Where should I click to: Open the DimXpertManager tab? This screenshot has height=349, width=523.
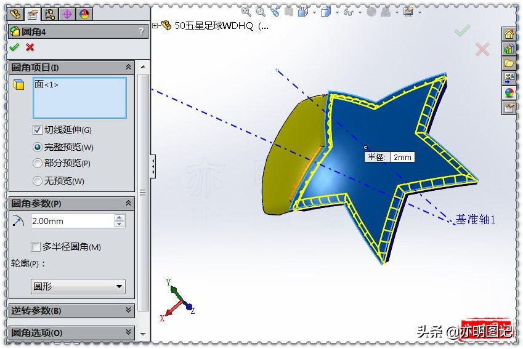coord(67,14)
